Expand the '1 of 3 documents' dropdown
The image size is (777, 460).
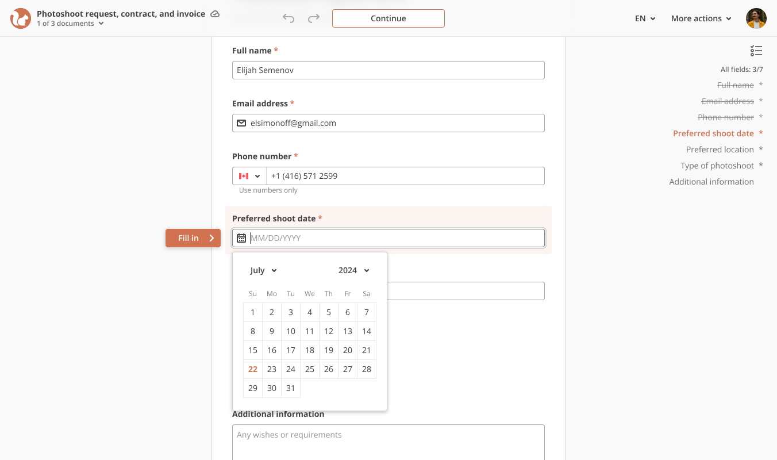(70, 24)
